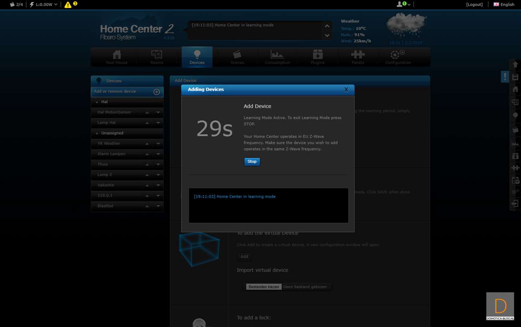Click the sidebar rooms icon
The height and width of the screenshot is (327, 521).
pos(515,102)
